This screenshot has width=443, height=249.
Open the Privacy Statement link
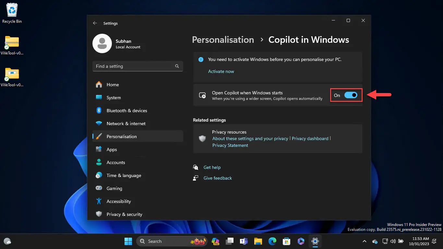230,145
